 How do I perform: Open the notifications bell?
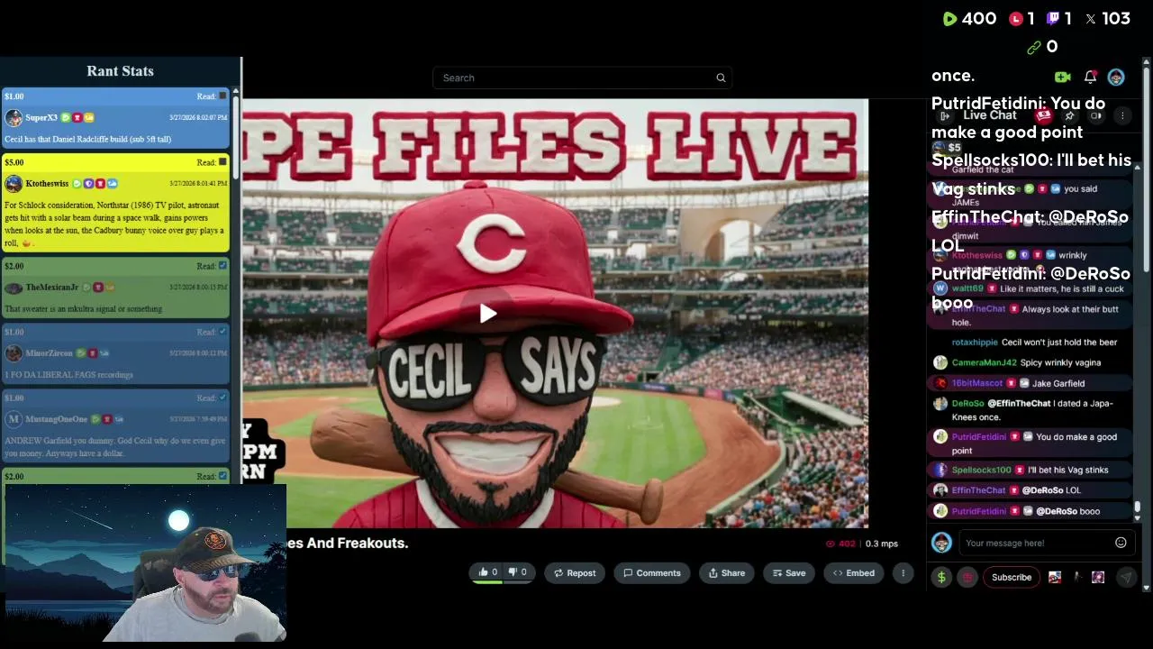(1090, 78)
